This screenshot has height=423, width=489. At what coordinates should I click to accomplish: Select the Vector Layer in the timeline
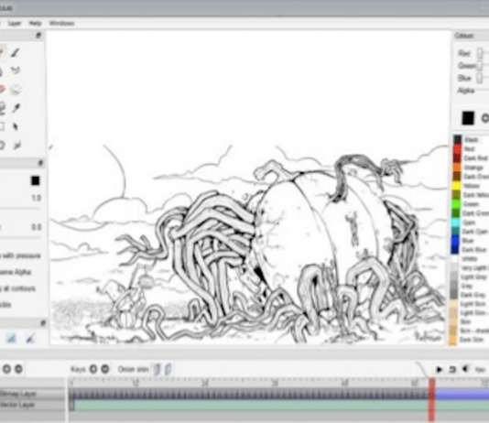pos(32,405)
